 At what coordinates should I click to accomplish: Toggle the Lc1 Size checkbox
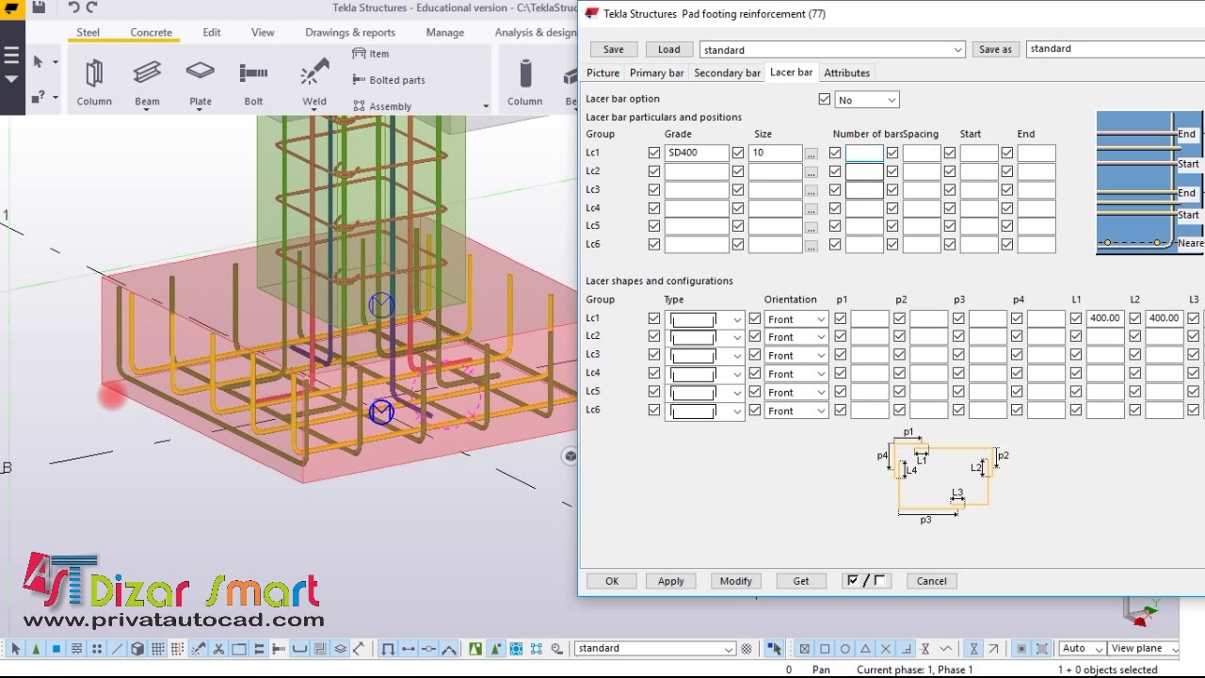point(738,153)
